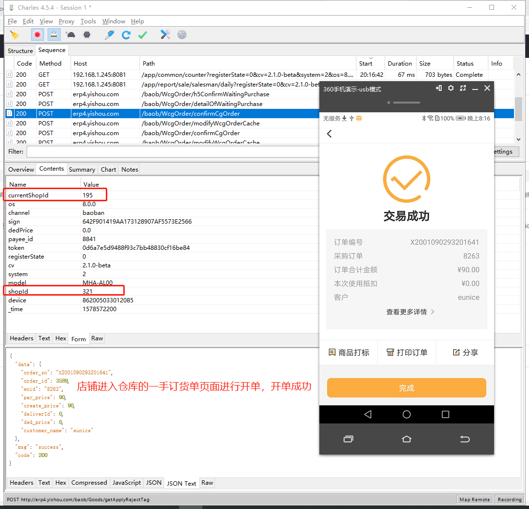Tap 打印订单 button
This screenshot has height=509, width=529.
point(407,352)
